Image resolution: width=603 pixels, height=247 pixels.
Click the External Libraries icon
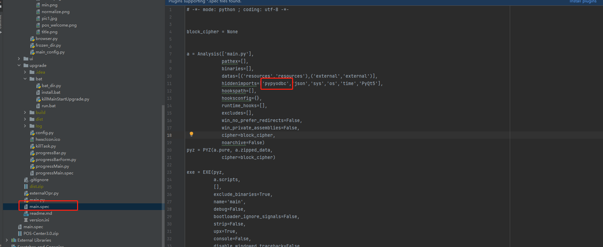(x=14, y=240)
